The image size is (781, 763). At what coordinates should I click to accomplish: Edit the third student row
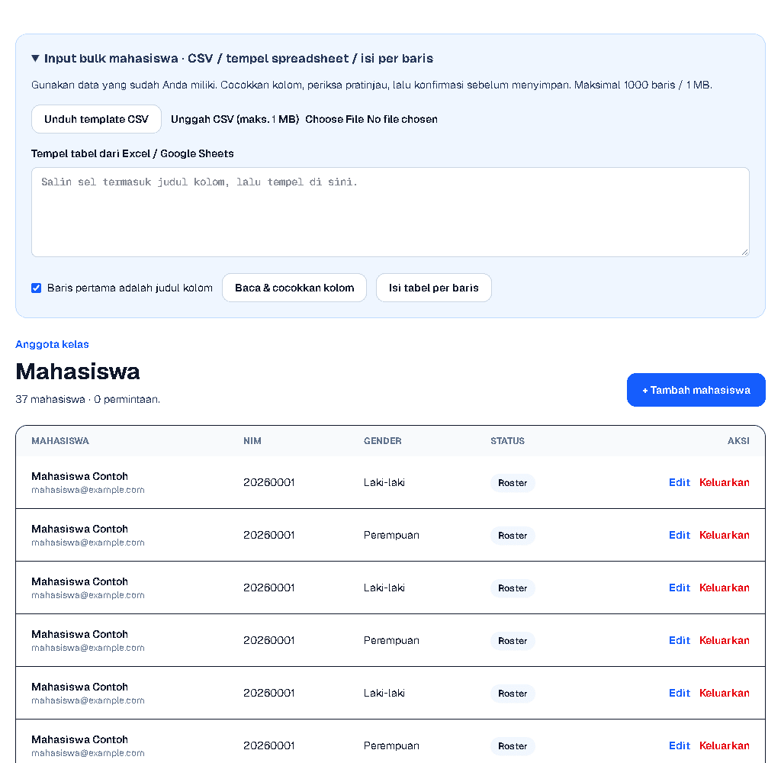[x=680, y=588]
